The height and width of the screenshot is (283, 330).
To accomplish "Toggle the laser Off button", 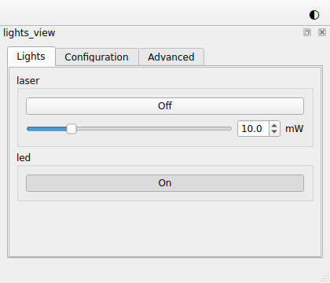I will (x=165, y=106).
